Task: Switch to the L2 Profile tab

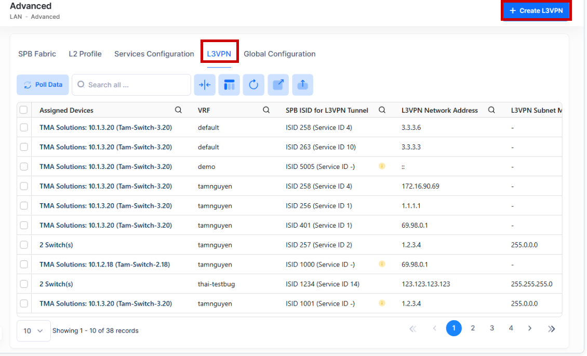Action: 85,54
